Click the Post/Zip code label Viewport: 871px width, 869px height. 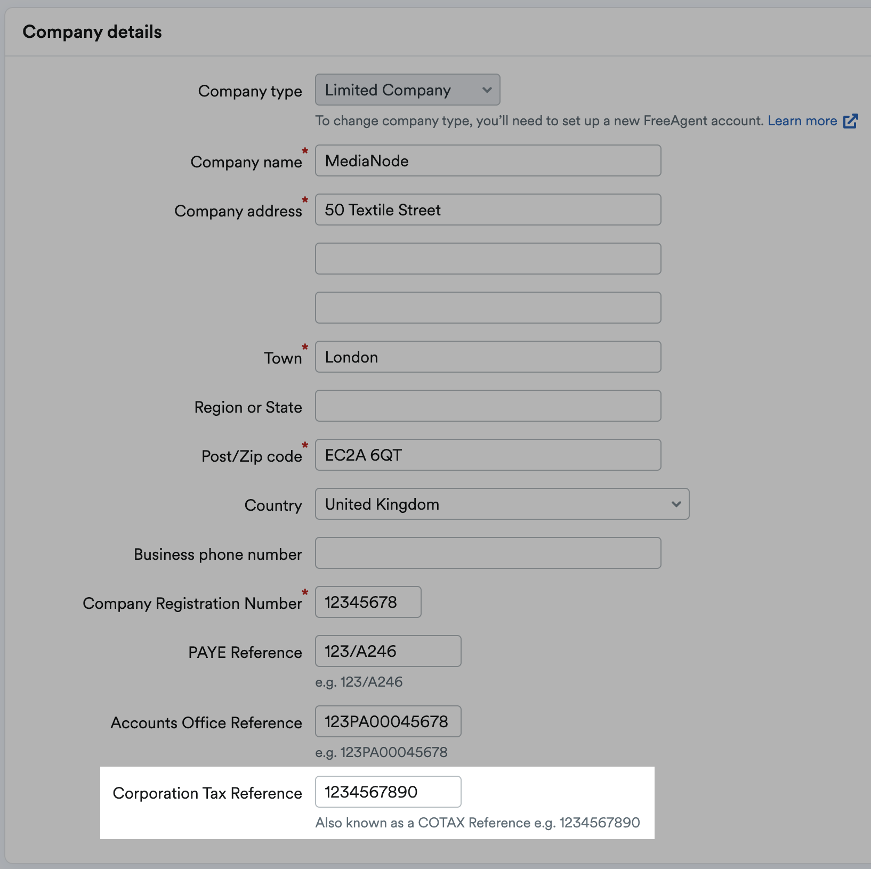coord(252,456)
